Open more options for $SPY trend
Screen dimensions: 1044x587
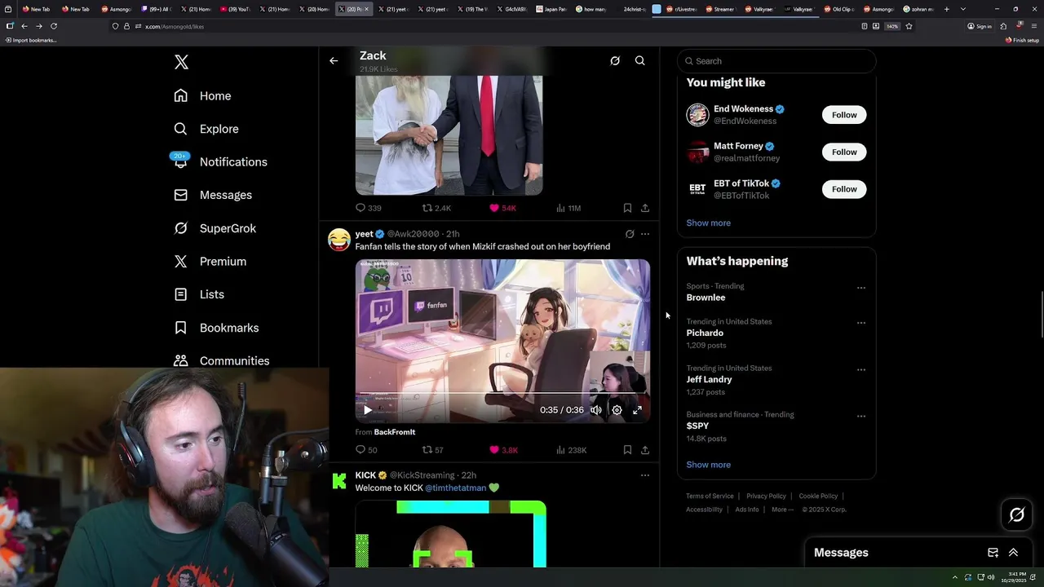click(x=860, y=416)
